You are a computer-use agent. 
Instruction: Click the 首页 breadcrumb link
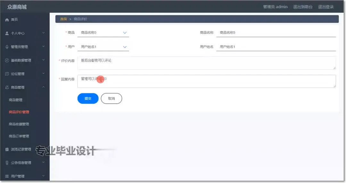coord(63,19)
